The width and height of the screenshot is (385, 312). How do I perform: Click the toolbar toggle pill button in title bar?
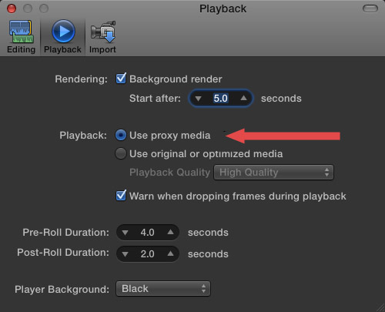370,8
